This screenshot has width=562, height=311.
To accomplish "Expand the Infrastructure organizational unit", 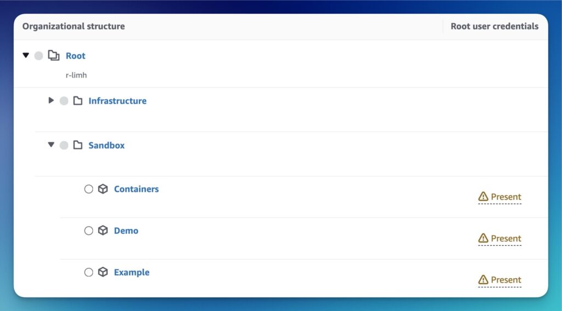I will (51, 100).
